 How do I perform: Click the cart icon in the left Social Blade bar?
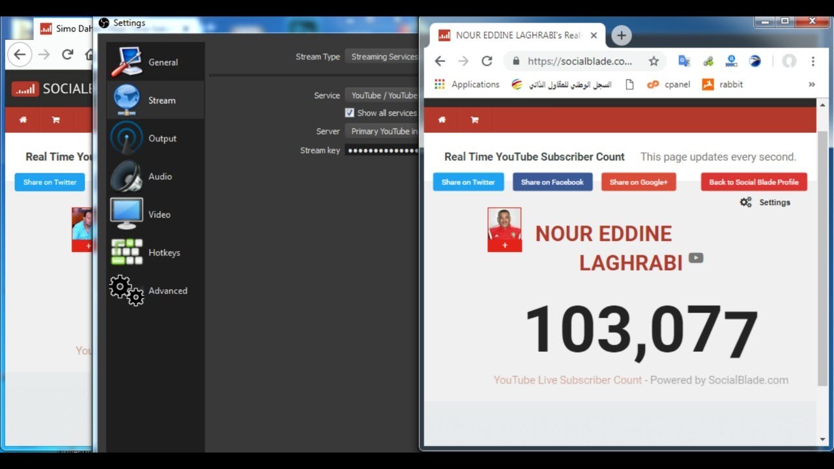(56, 120)
